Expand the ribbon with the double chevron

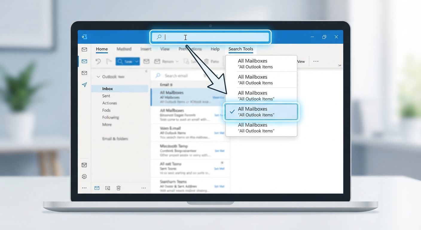[339, 65]
